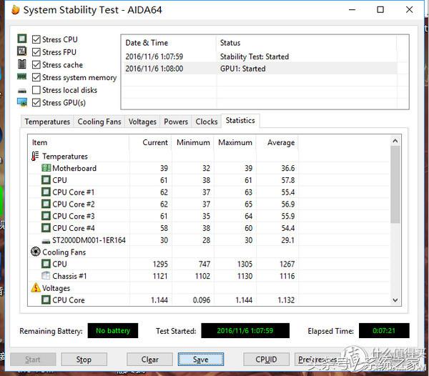Image resolution: width=429 pixels, height=376 pixels.
Task: Click the CPU Core voltage row icon
Action: [46, 300]
